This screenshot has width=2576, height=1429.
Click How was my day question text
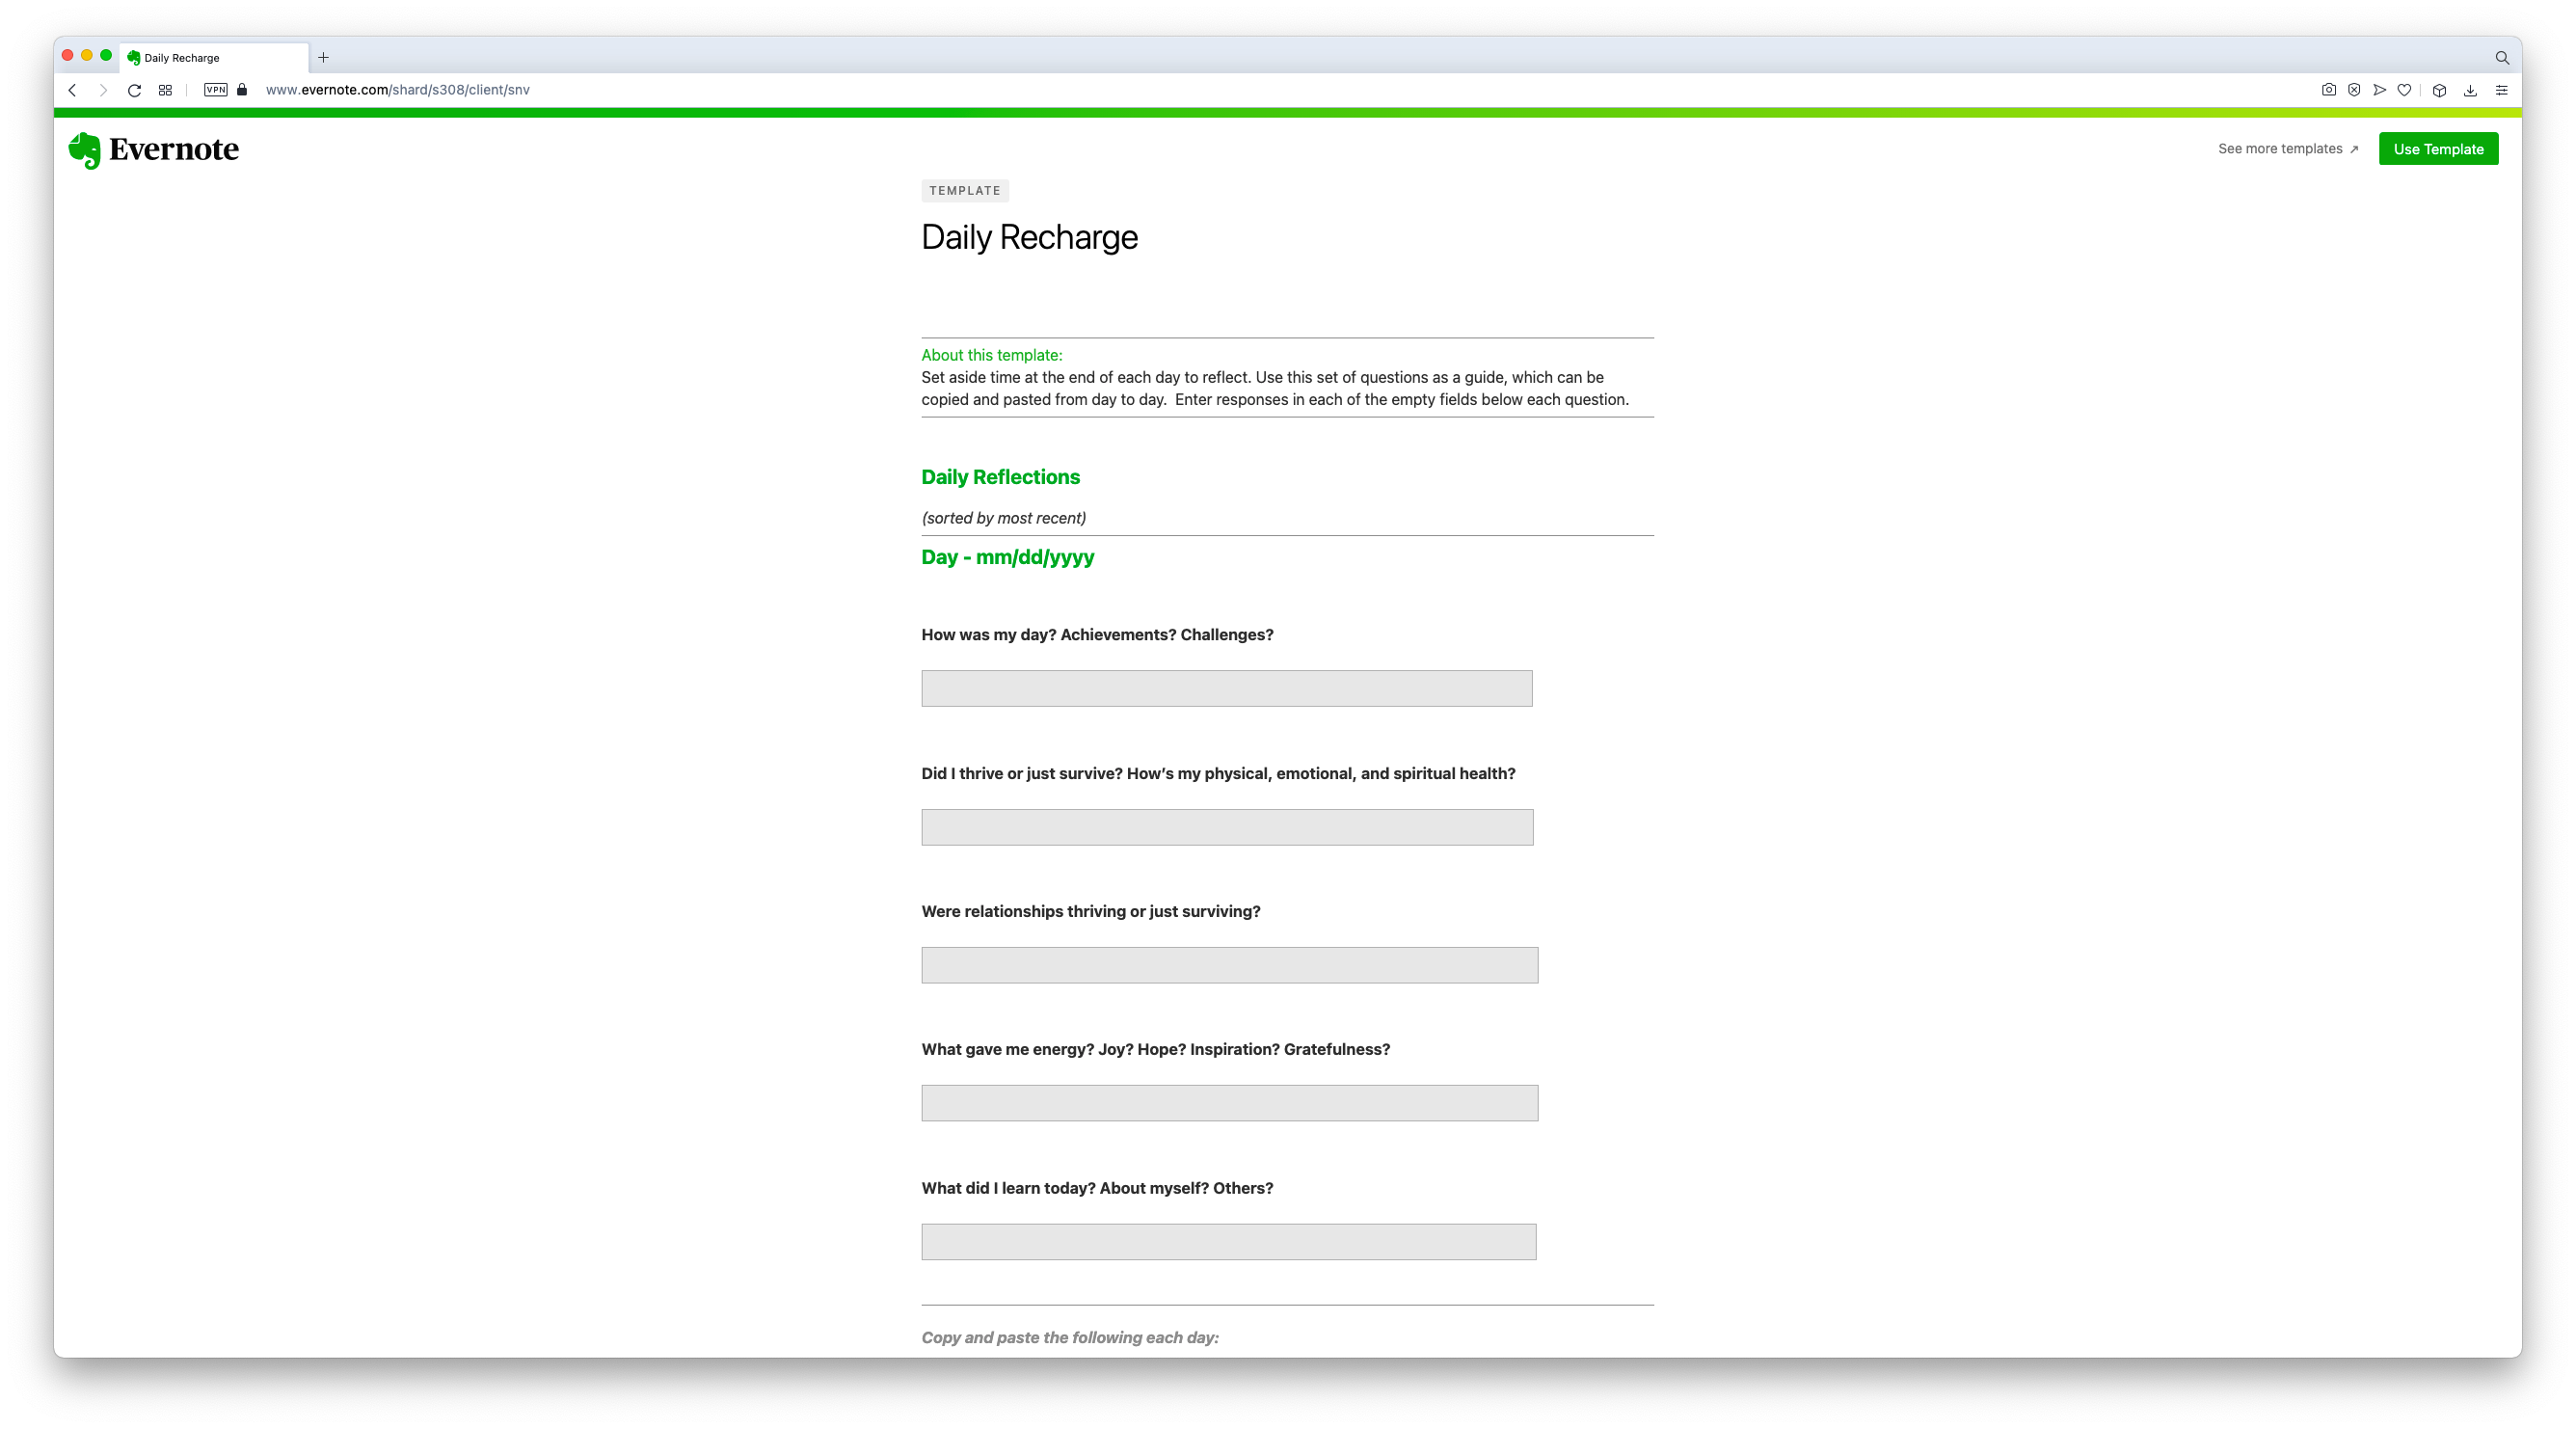pos(1097,635)
